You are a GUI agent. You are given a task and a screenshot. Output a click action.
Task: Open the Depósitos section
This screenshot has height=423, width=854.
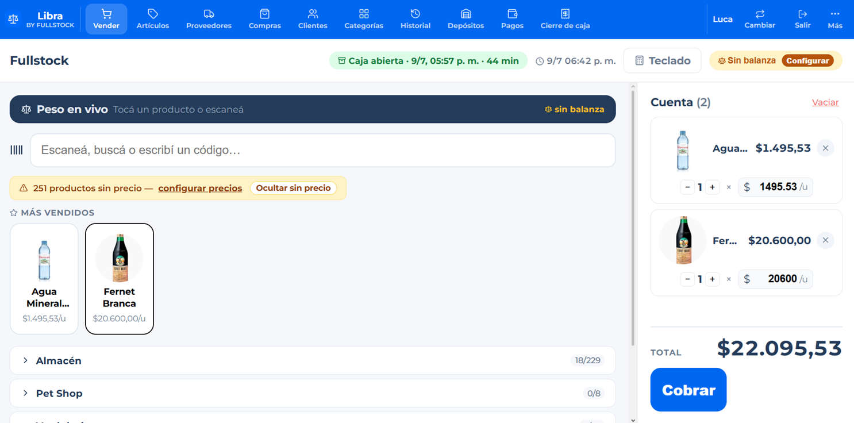tap(466, 19)
